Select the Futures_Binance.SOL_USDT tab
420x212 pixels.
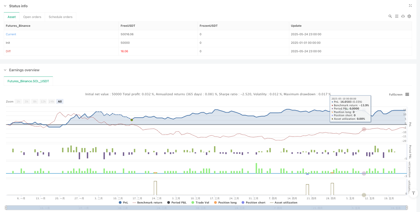28,81
